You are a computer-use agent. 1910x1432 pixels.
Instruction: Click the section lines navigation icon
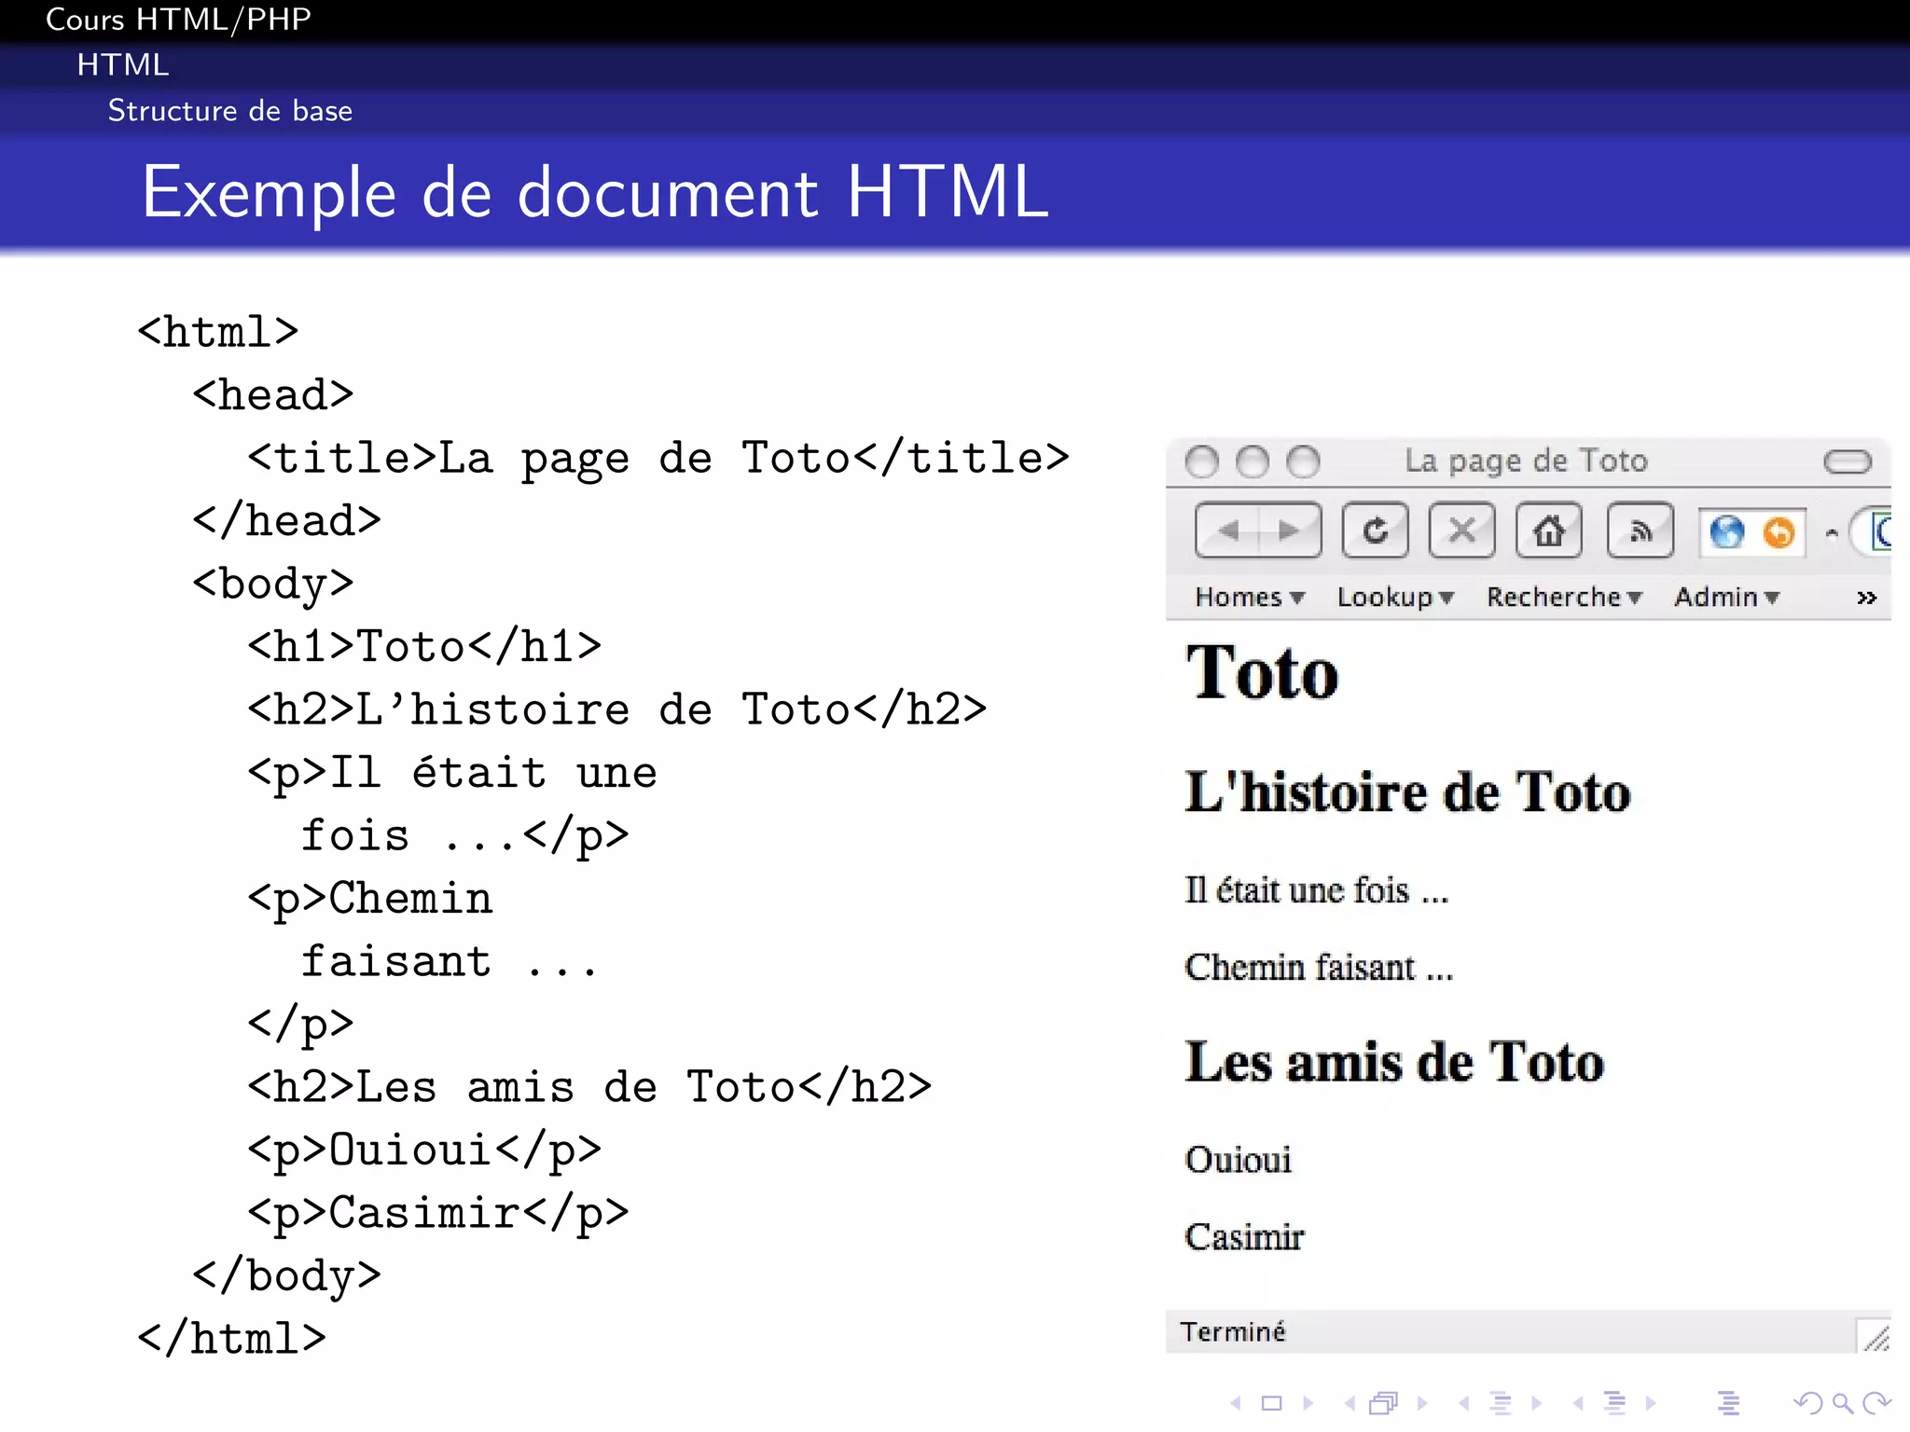click(1615, 1403)
